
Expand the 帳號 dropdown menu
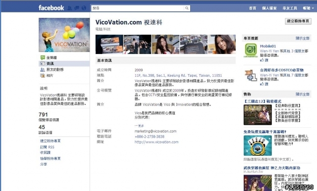tap(308, 8)
